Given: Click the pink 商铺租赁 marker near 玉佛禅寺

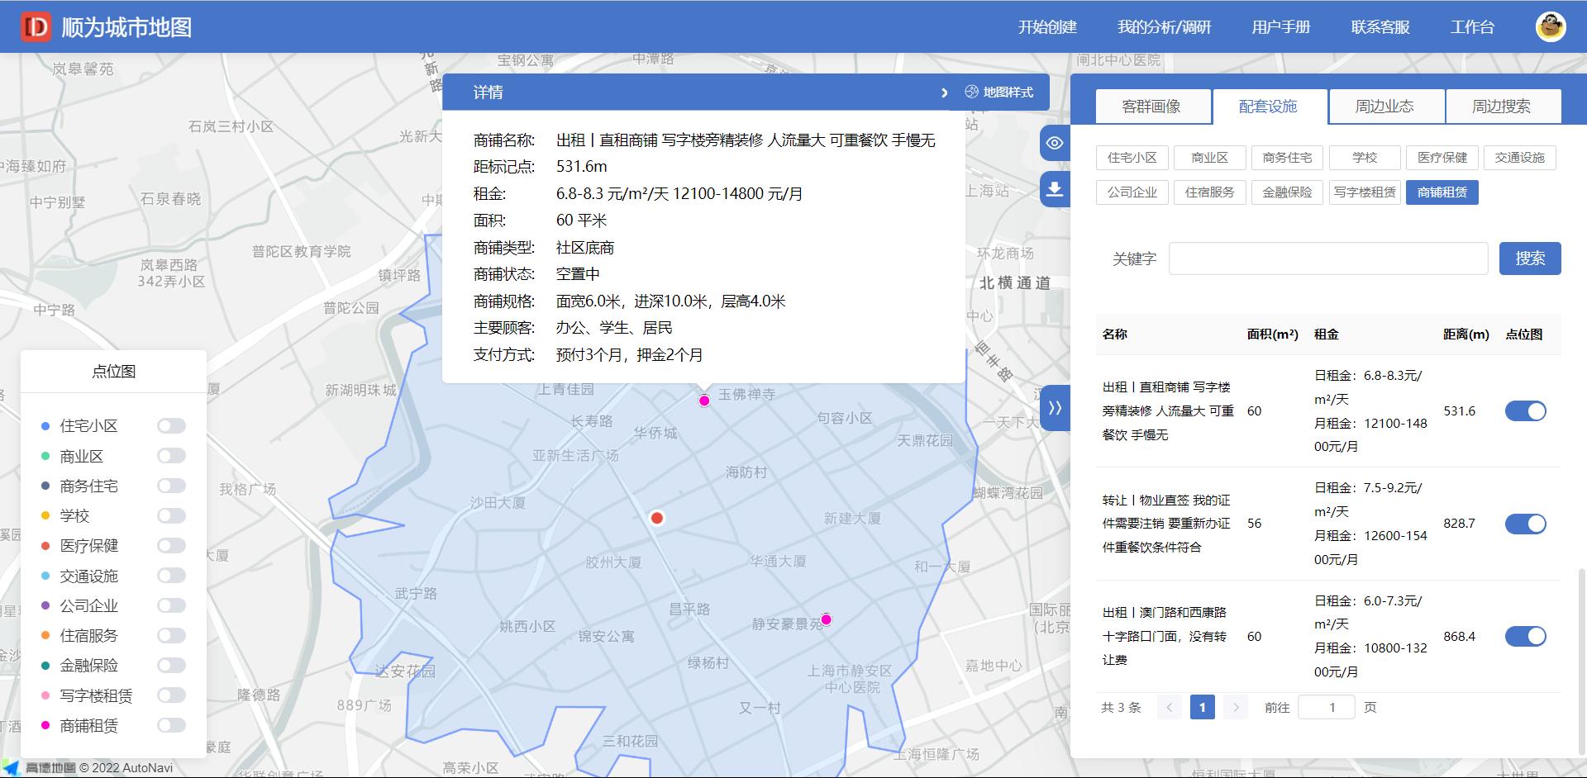Looking at the screenshot, I should click(704, 401).
